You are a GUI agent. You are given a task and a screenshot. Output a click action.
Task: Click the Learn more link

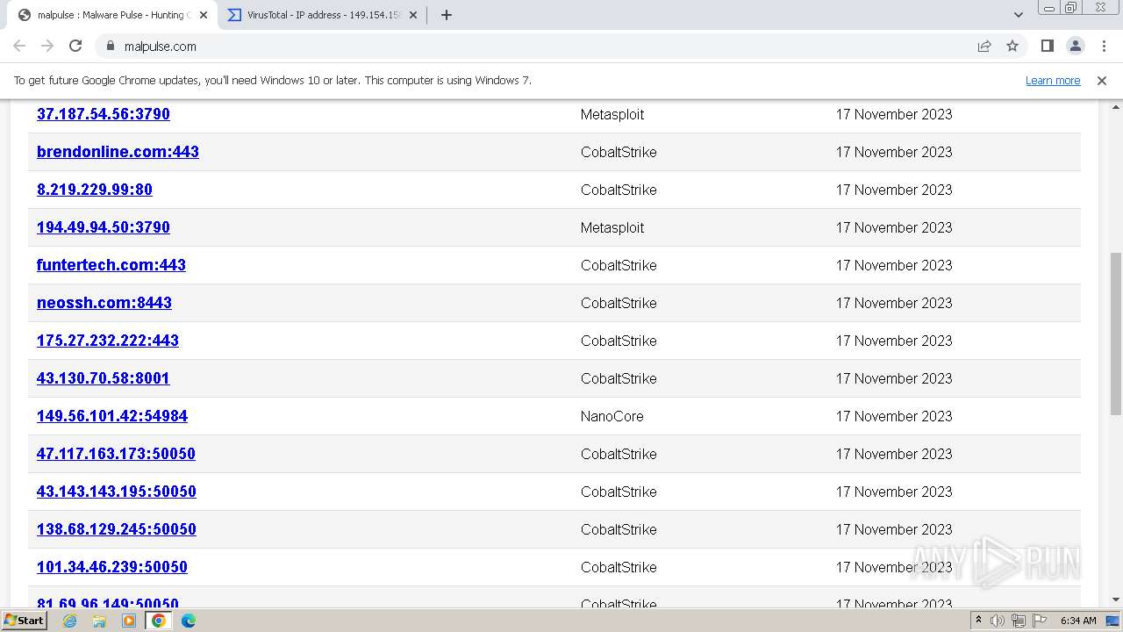pos(1053,80)
